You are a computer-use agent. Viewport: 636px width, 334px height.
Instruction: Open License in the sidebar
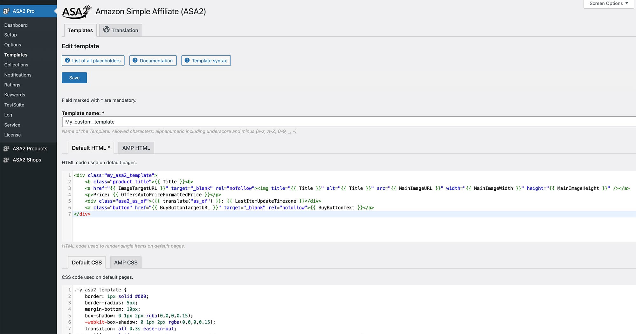point(12,135)
